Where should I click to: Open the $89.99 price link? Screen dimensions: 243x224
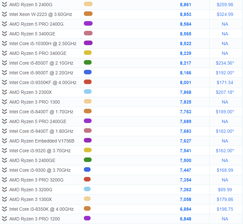pyautogui.click(x=225, y=190)
